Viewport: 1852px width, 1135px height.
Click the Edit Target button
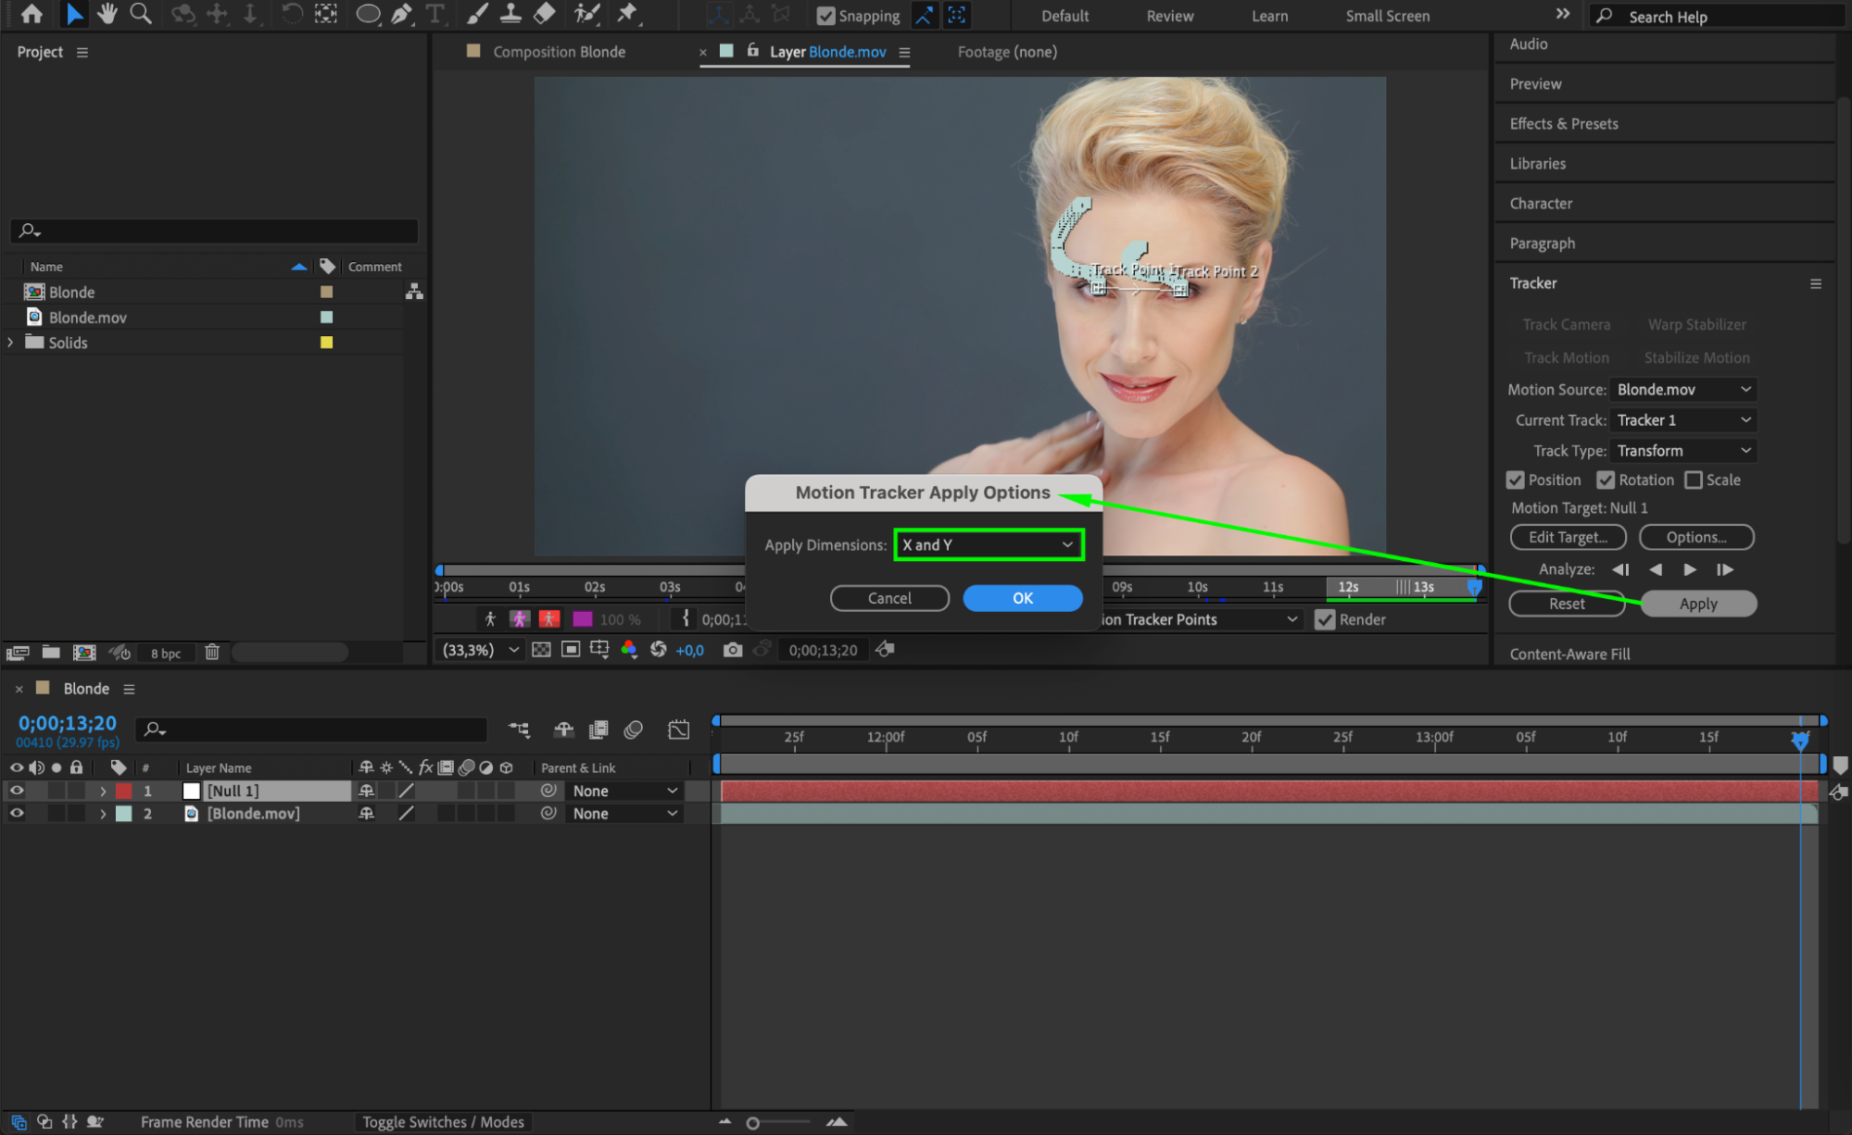click(x=1567, y=537)
